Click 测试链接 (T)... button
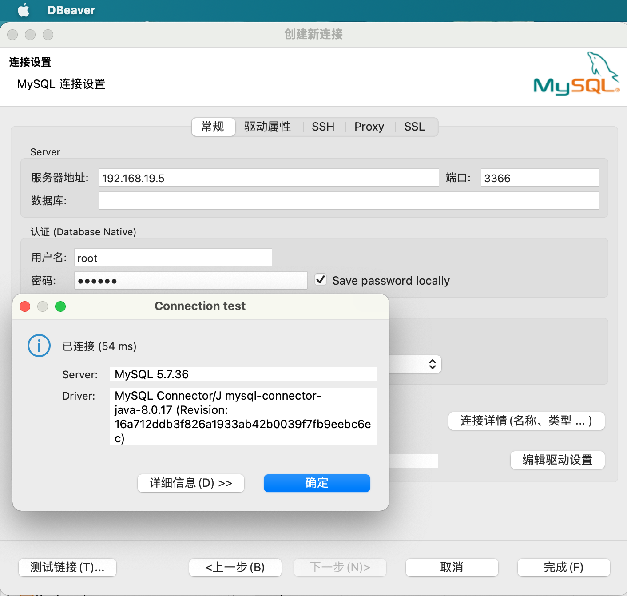Screen dimensions: 627x596 67,568
